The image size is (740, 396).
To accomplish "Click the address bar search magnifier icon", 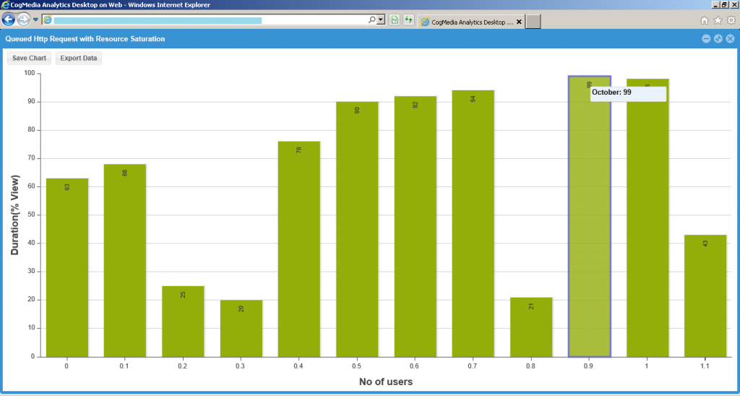I will click(372, 20).
